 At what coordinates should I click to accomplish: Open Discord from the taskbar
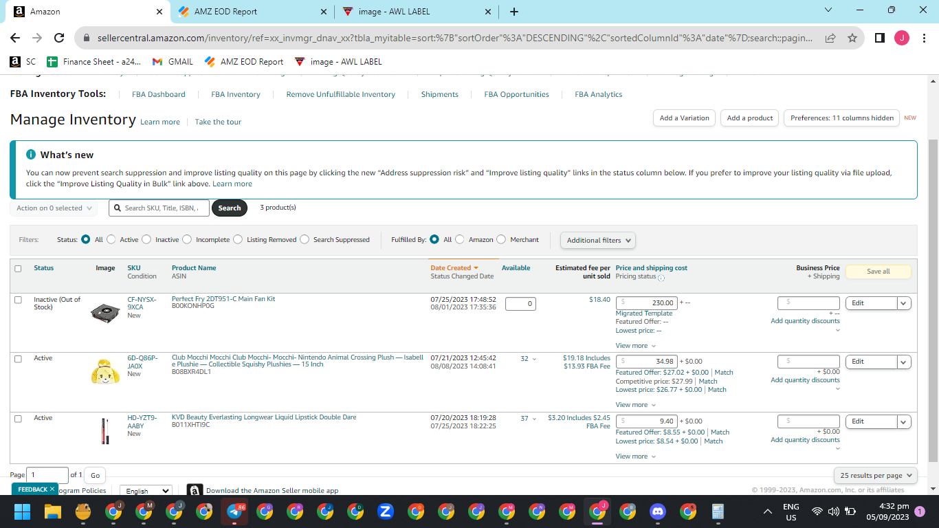[x=658, y=511]
